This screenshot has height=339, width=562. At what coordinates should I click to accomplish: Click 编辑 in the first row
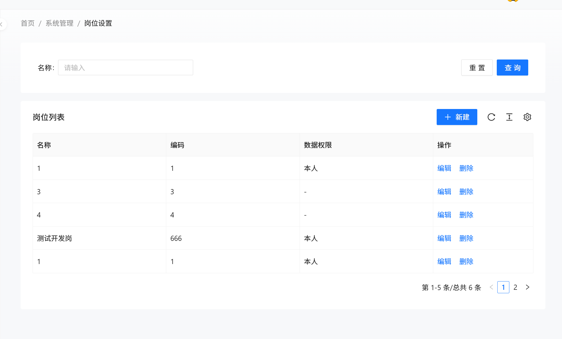click(444, 168)
